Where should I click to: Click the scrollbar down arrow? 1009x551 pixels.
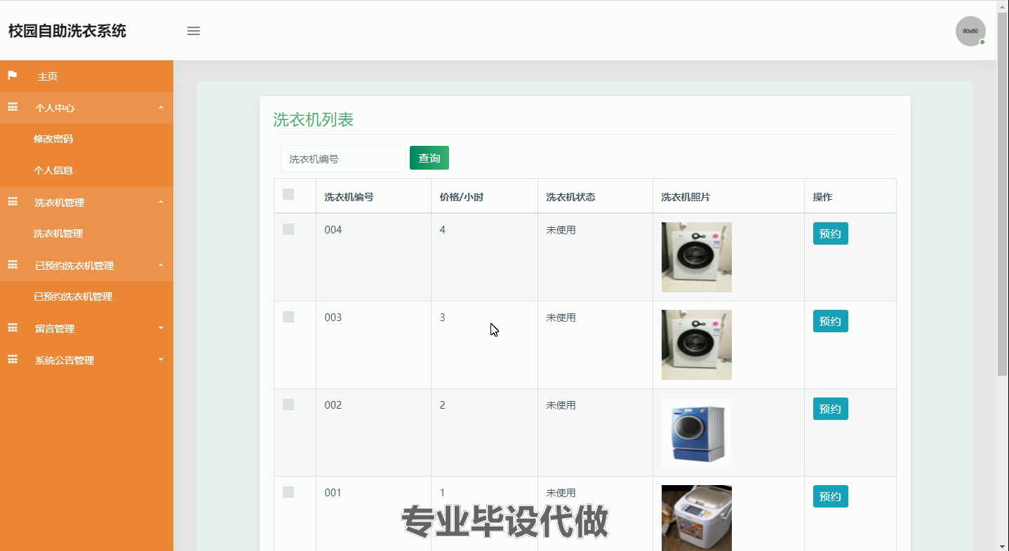pyautogui.click(x=1003, y=545)
